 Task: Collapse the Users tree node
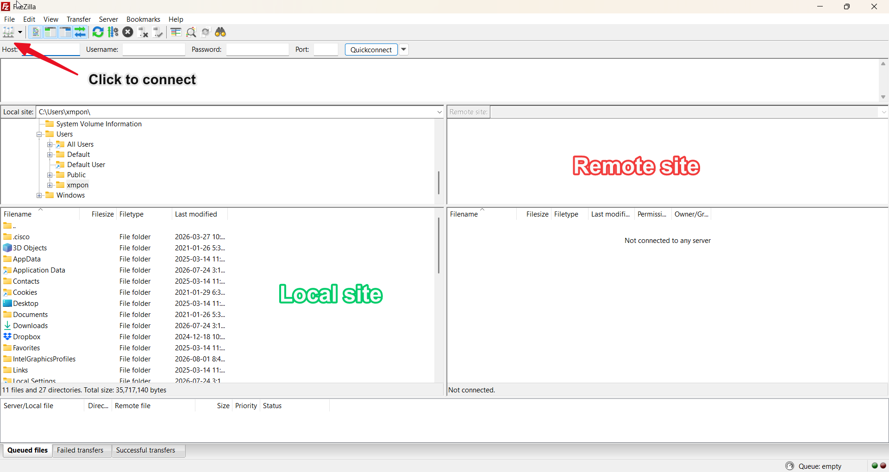[39, 134]
